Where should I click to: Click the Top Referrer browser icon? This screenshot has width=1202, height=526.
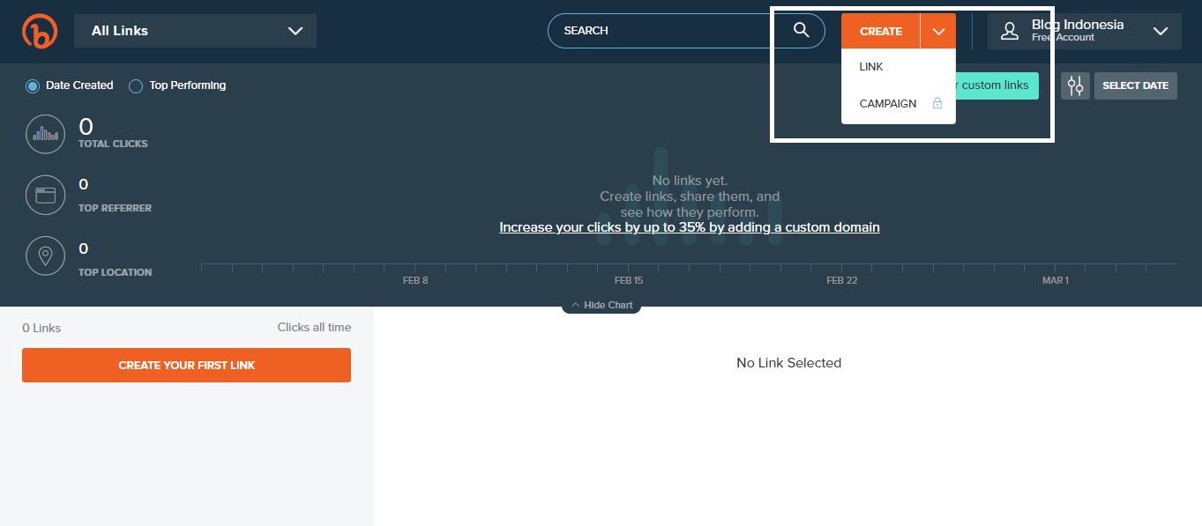point(45,196)
